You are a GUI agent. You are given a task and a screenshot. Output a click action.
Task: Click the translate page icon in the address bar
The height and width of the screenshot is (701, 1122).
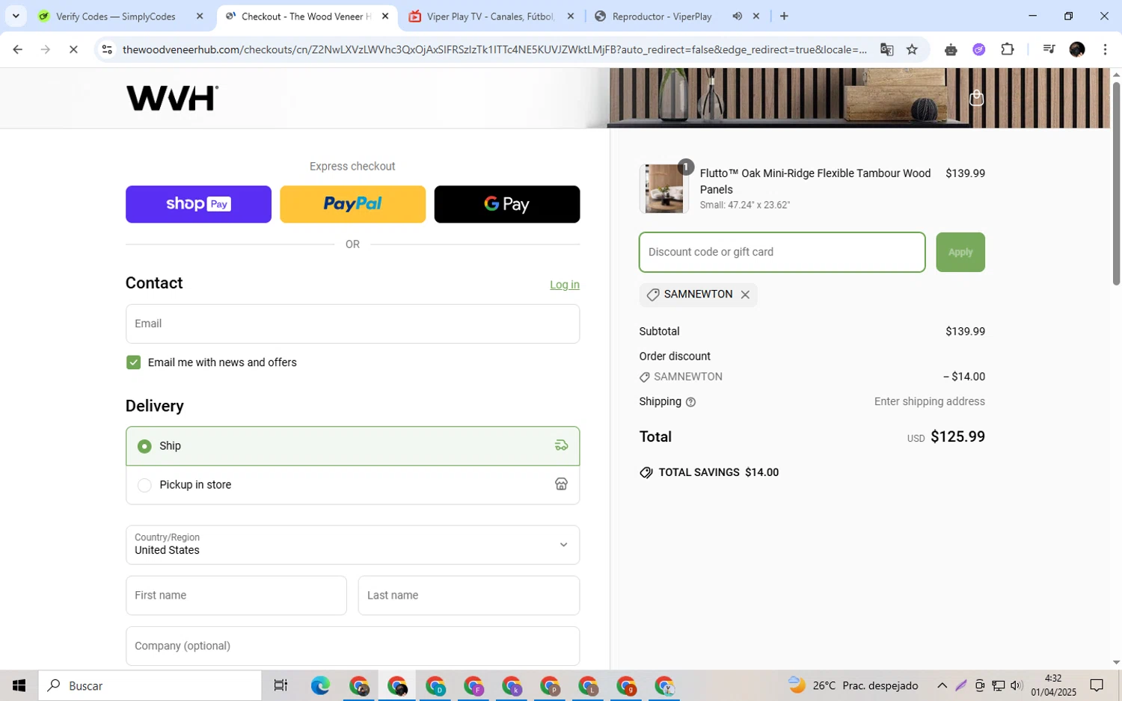[886, 49]
